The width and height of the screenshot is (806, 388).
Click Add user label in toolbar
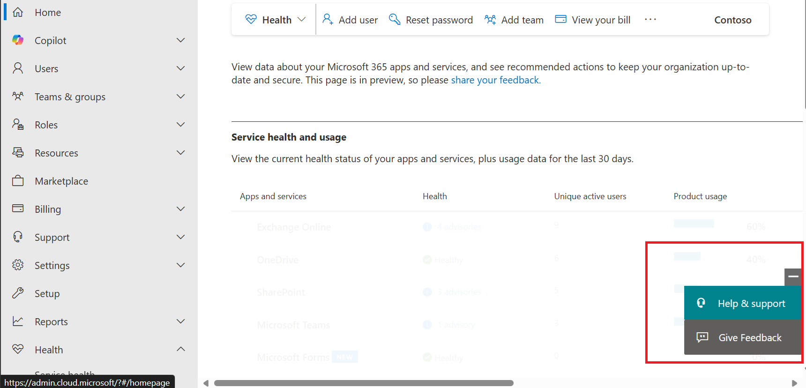point(358,20)
